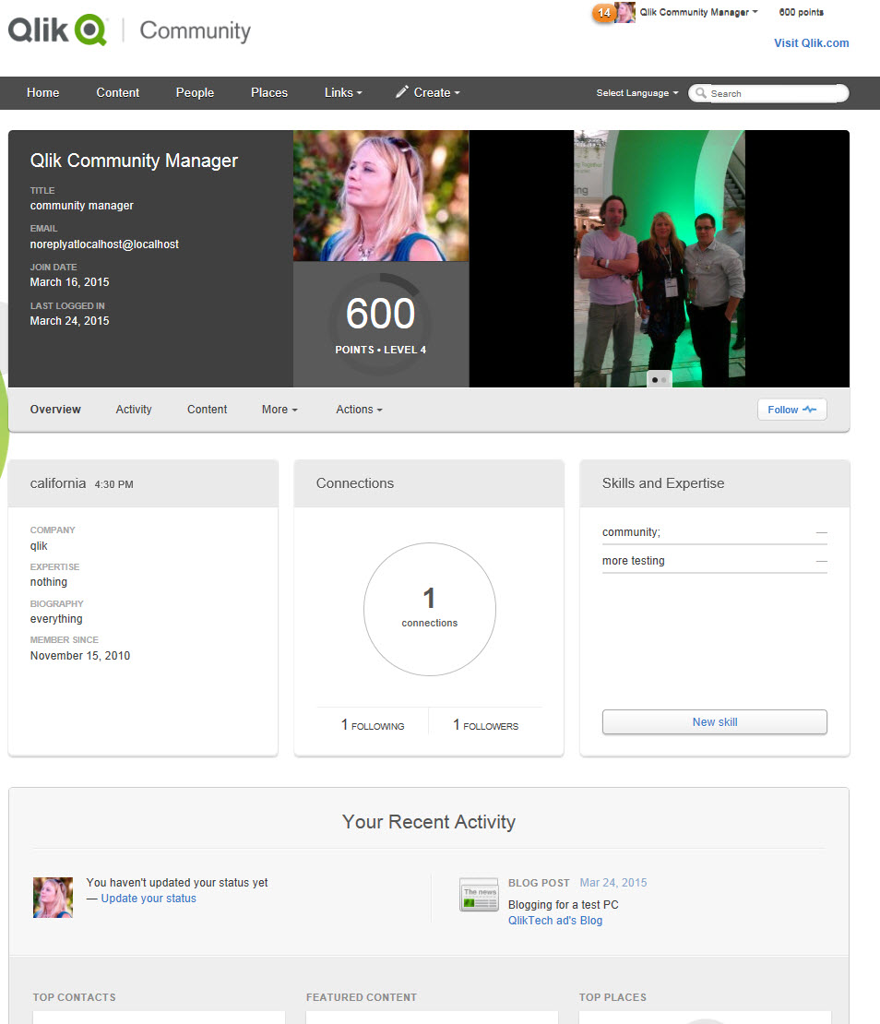Click the 600 points level circle

(381, 324)
